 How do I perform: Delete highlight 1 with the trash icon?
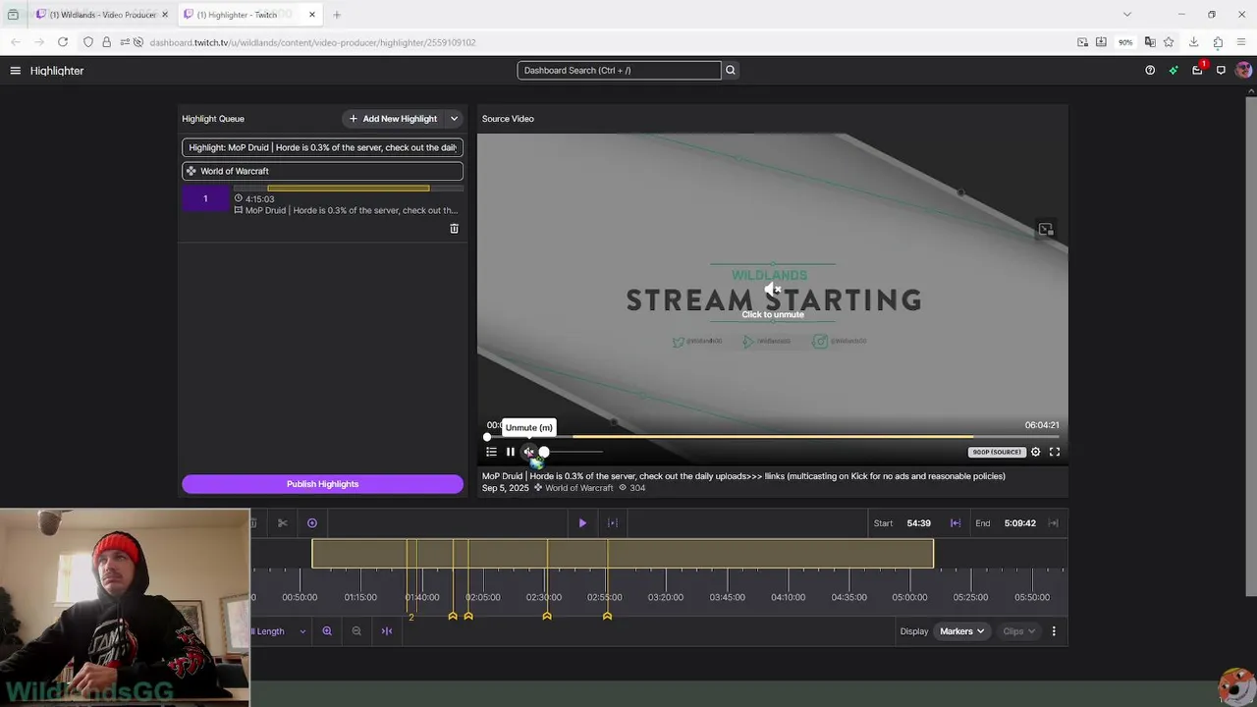pos(454,229)
